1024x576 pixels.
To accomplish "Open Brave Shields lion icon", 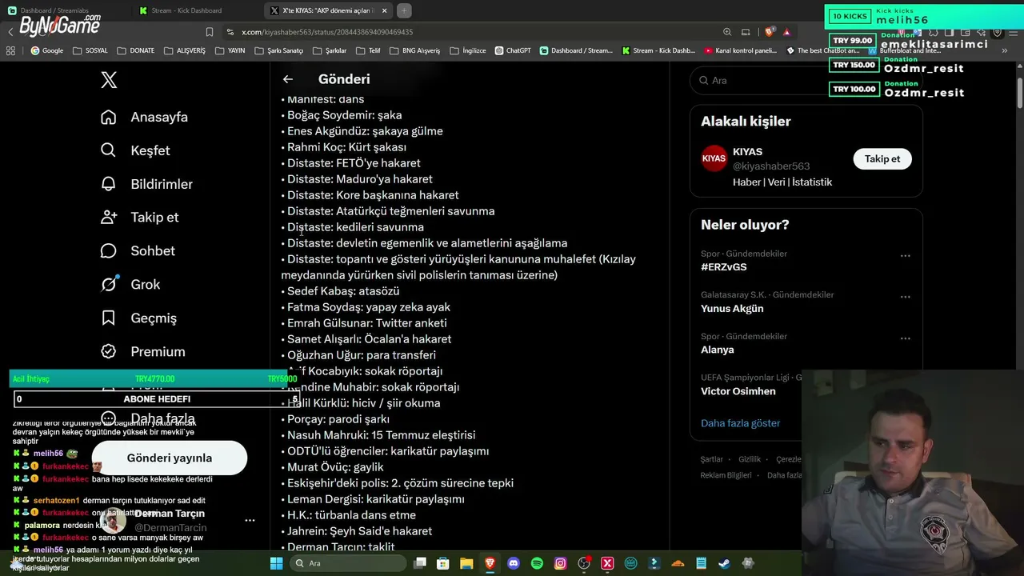I will (769, 32).
